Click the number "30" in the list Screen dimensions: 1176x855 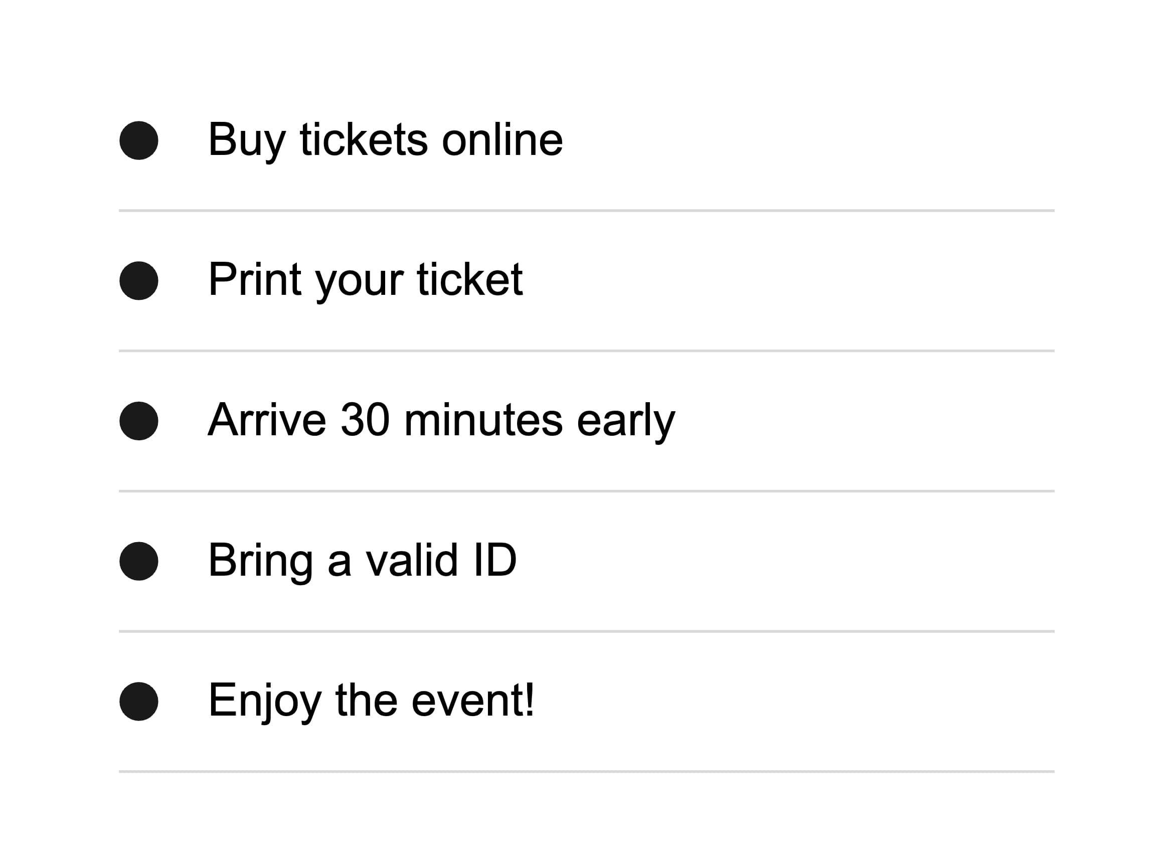(x=365, y=420)
